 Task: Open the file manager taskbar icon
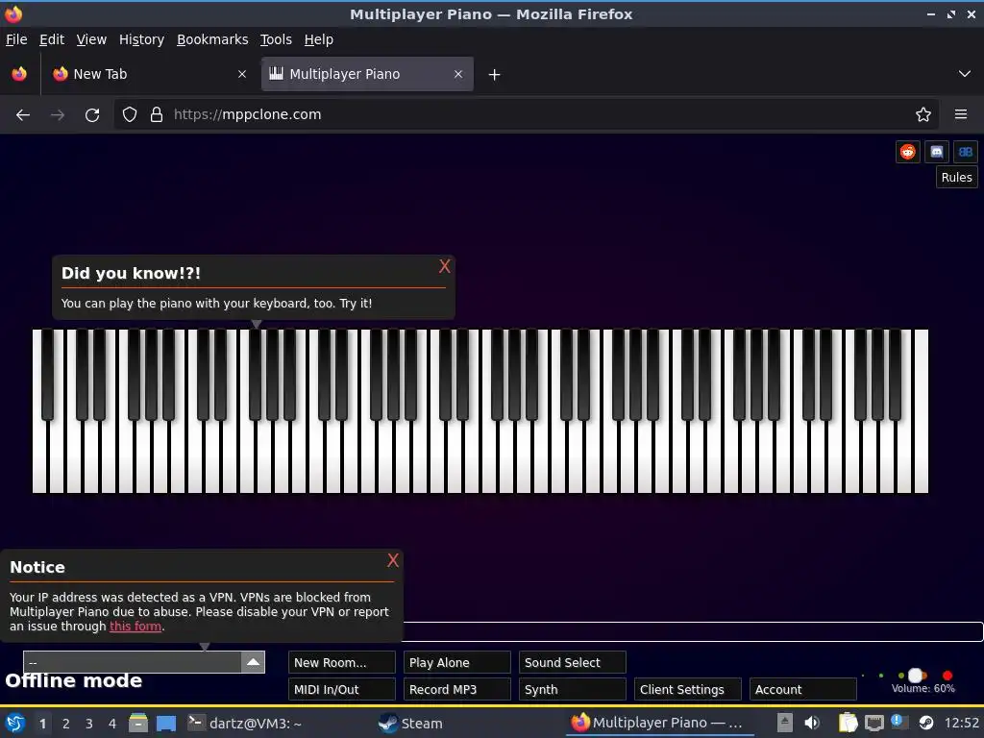coord(138,724)
